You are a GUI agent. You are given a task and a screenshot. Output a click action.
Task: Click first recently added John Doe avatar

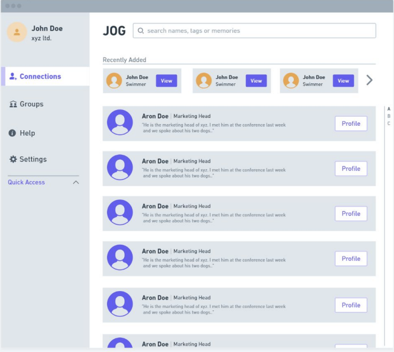(114, 81)
